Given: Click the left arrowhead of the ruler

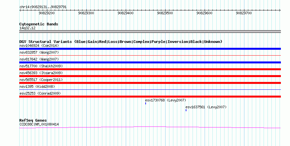Looking at the screenshot, I should coord(20,10).
